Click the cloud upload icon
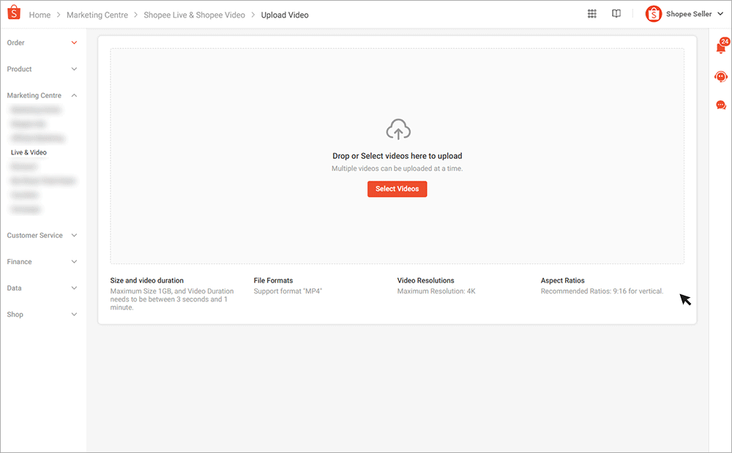 (x=397, y=129)
